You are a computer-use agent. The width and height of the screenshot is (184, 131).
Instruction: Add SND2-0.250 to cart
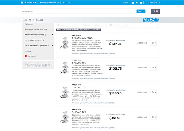pos(142,67)
